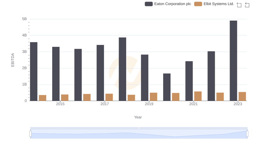This screenshot has height=146, width=253.
Task: Click the 2019 x-axis label
Action: 149,104
